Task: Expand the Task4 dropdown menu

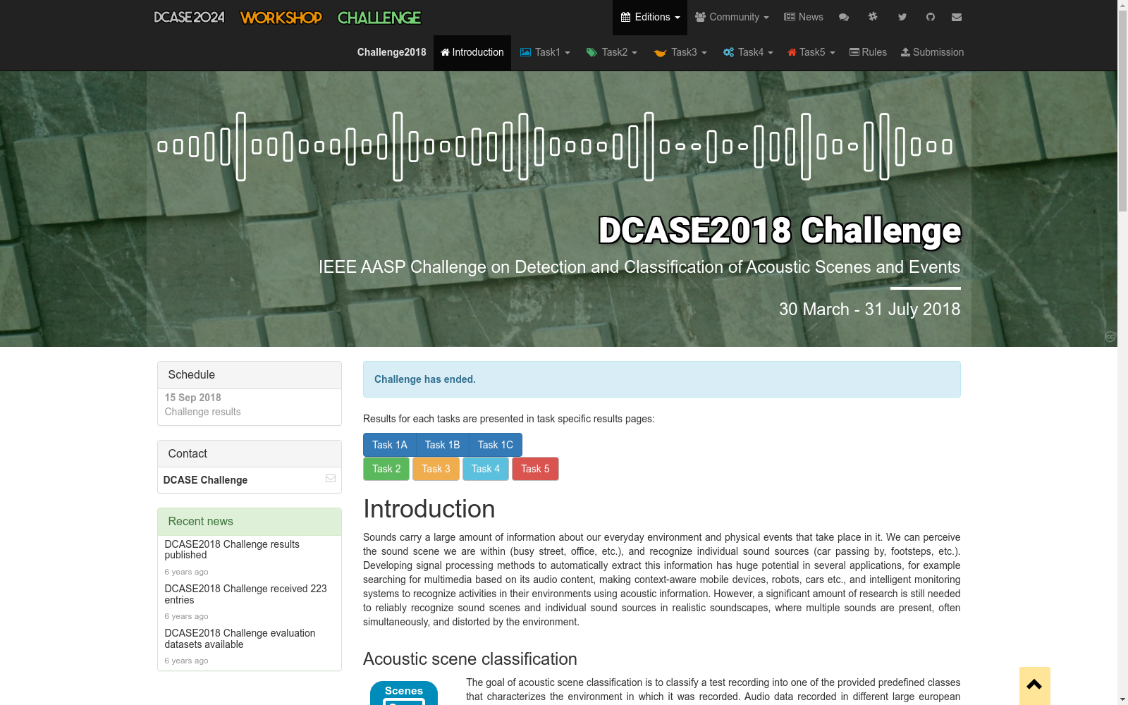Action: (x=748, y=53)
